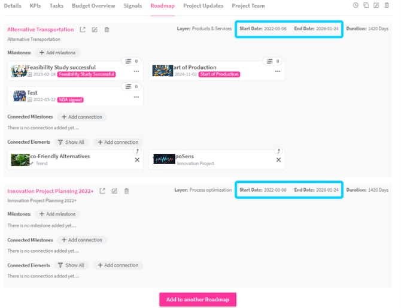Add connected milestone to Alternative Transportation

point(82,117)
